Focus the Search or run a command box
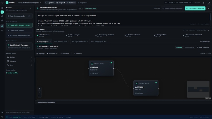Viewport: 212px width, 119px height. pyautogui.click(x=179, y=3)
